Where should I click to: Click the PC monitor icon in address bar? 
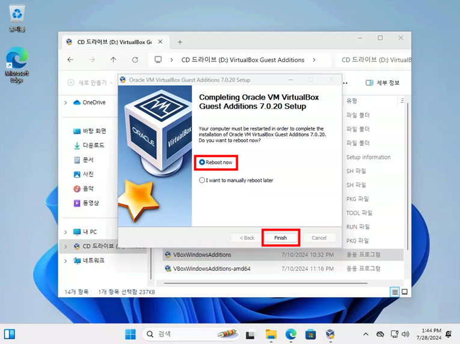[158, 60]
